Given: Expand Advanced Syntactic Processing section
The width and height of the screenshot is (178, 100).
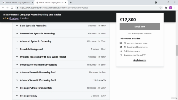Looking at the screenshot, I should tap(61, 41).
